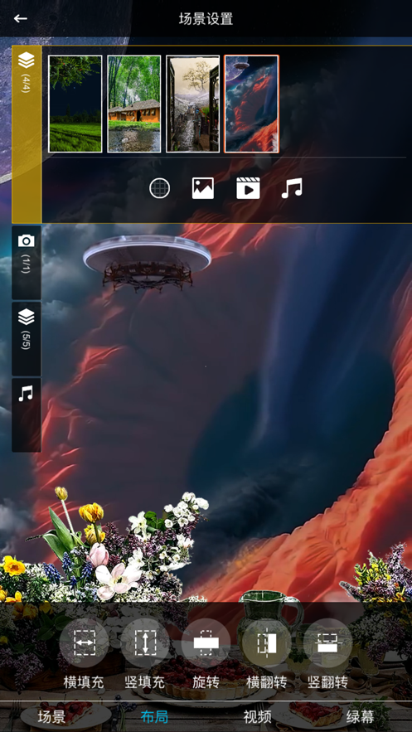
Task: Switch to the 视频 tab
Action: point(258,716)
